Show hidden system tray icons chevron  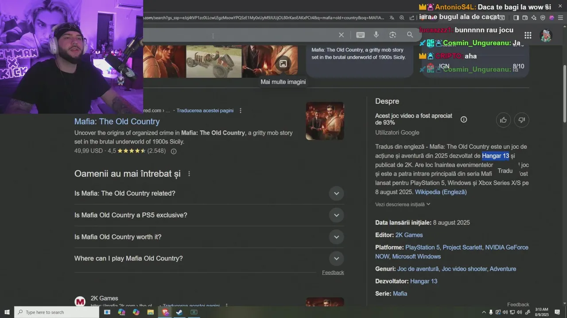point(484,312)
